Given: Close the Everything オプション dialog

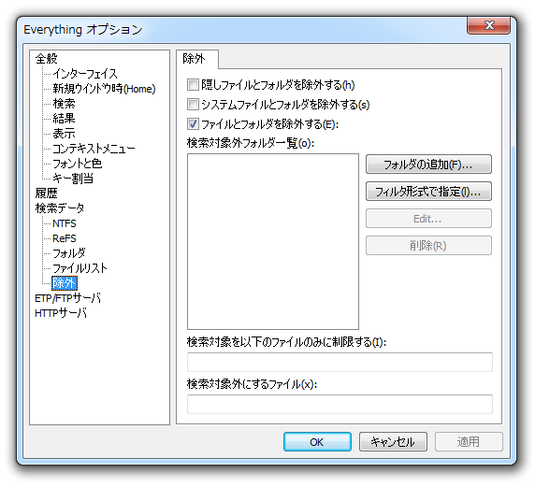Looking at the screenshot, I should pyautogui.click(x=488, y=25).
